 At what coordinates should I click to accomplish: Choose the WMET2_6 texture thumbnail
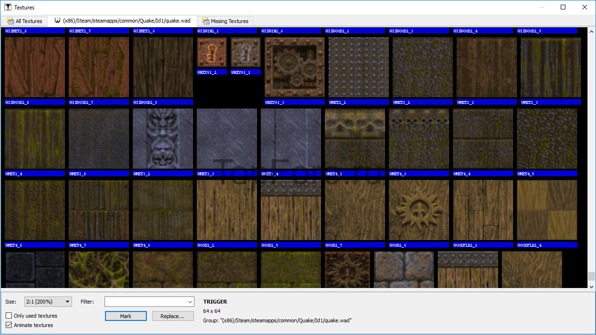click(99, 139)
